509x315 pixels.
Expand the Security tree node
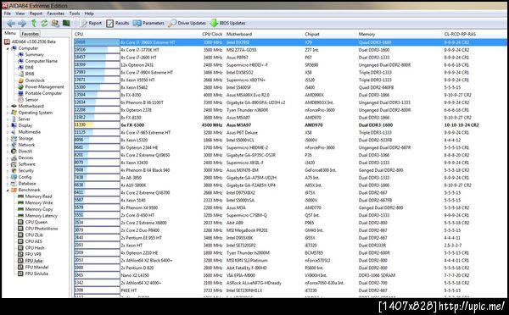pyautogui.click(x=8, y=170)
